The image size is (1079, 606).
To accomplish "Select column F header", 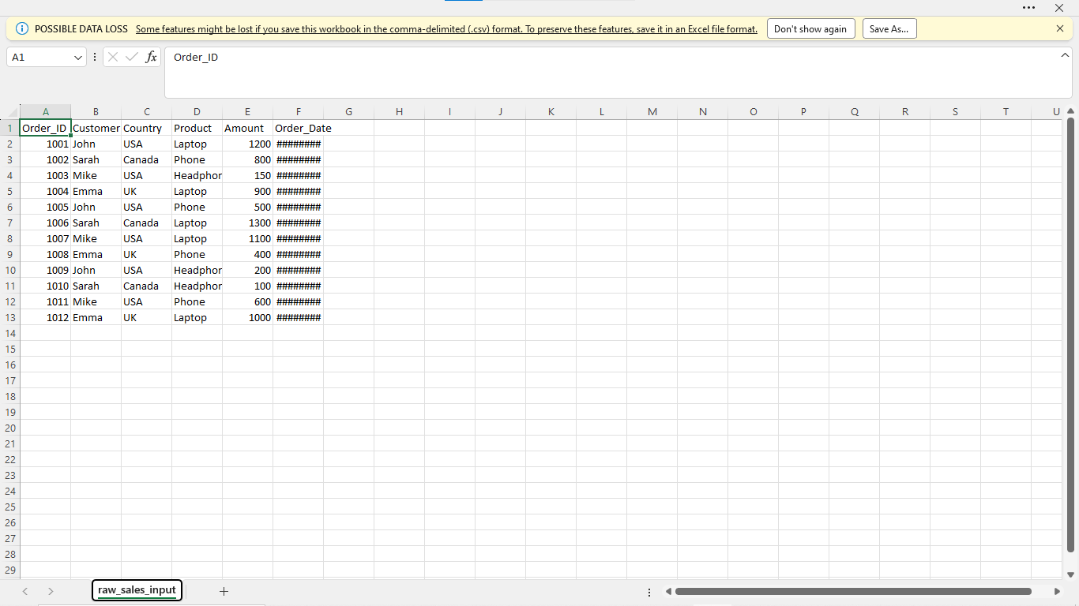I will (299, 112).
